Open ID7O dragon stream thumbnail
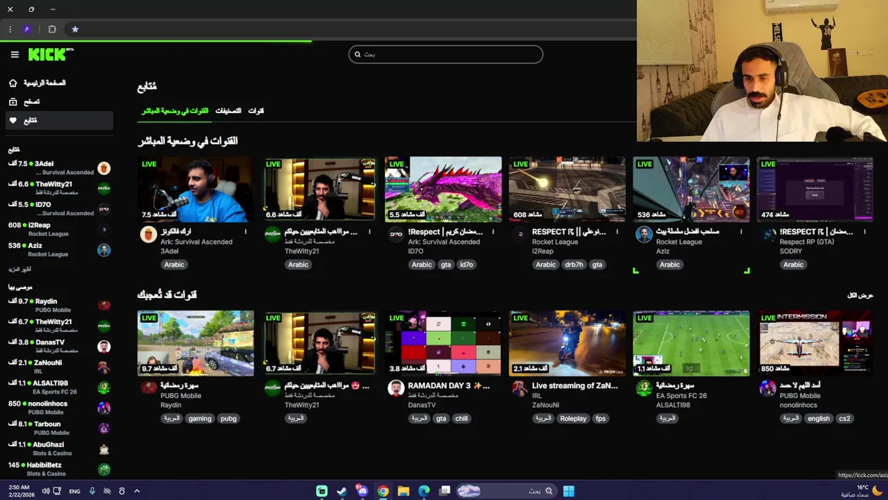 (443, 190)
